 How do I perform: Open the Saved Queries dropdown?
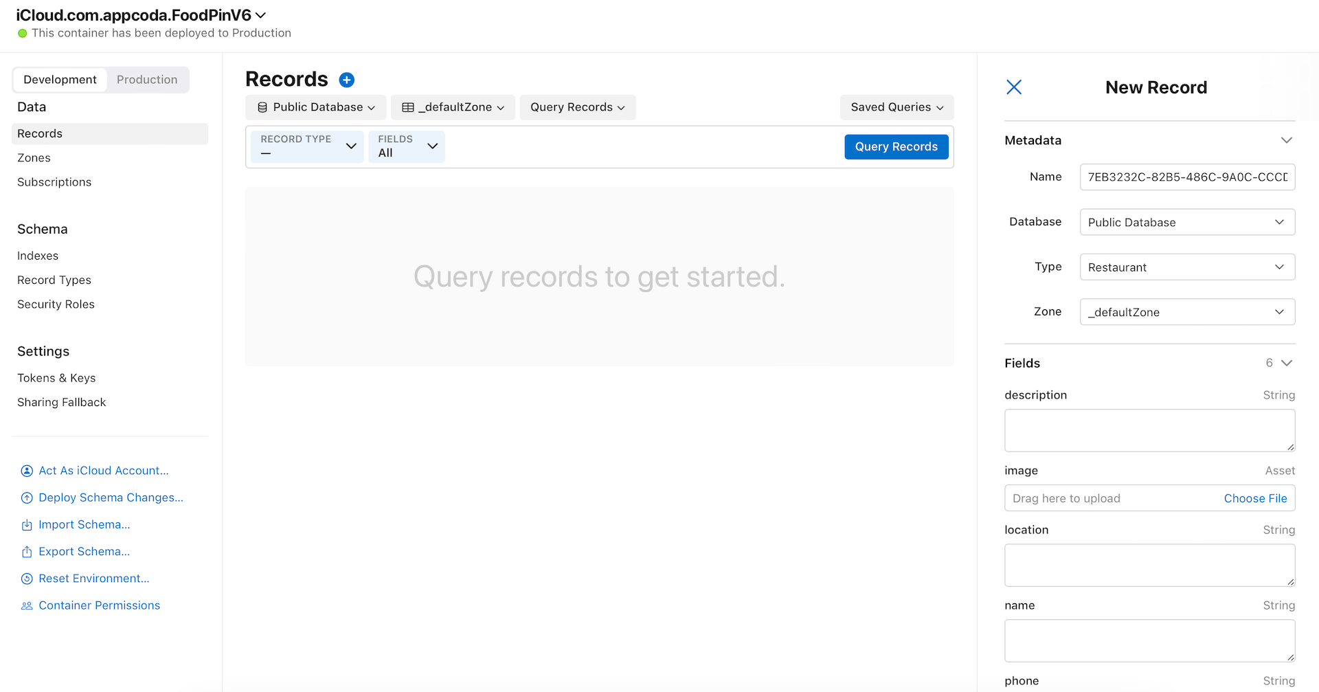click(896, 107)
